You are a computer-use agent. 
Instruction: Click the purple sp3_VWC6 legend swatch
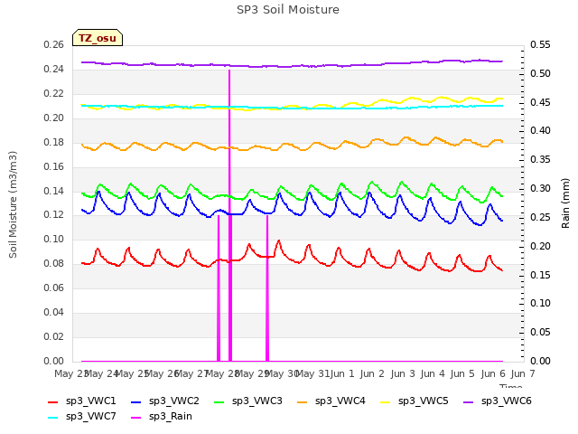click(469, 402)
